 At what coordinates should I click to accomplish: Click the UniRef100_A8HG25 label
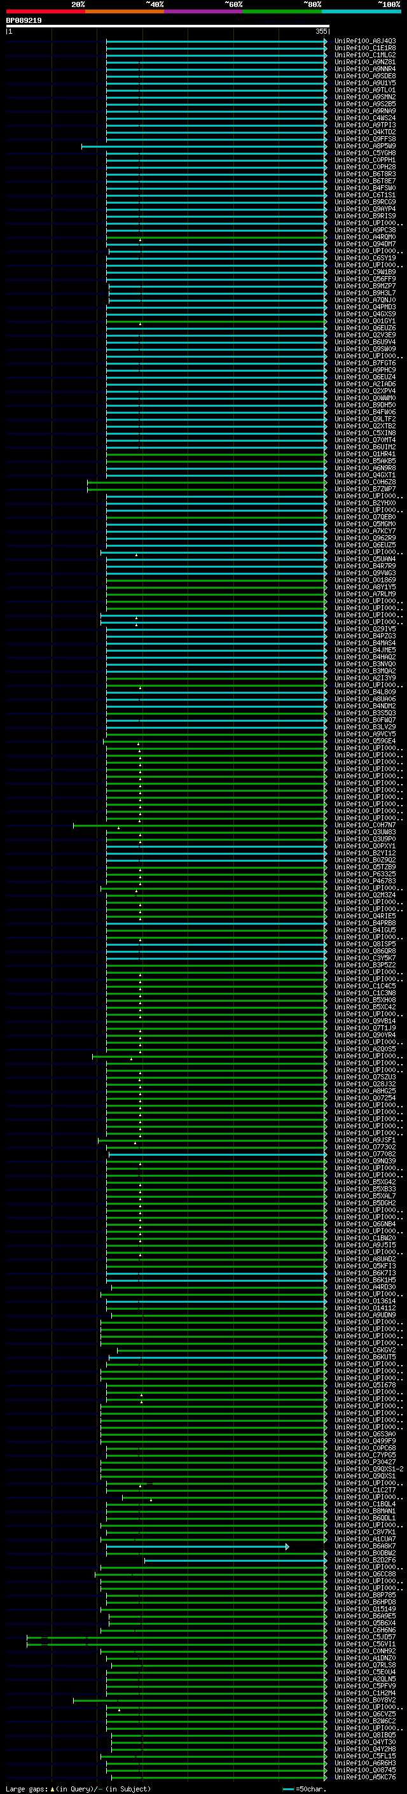coord(365,1091)
